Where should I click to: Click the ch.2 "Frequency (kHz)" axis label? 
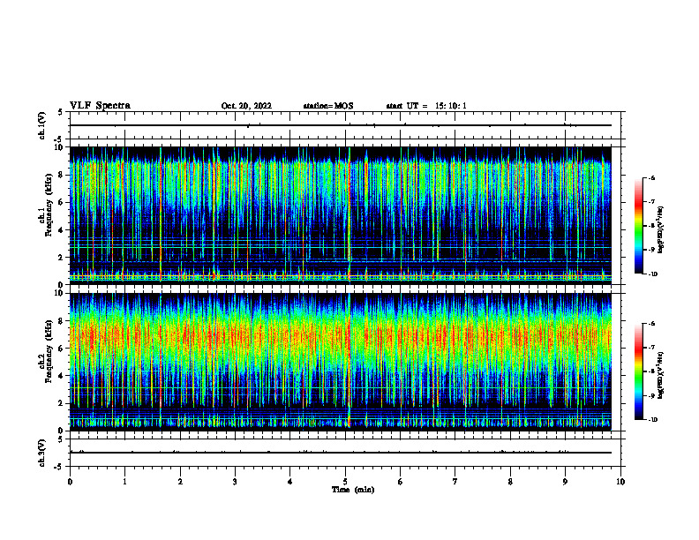coord(49,351)
